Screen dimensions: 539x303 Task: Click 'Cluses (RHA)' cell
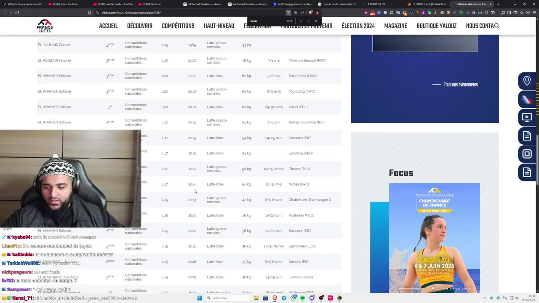click(299, 169)
